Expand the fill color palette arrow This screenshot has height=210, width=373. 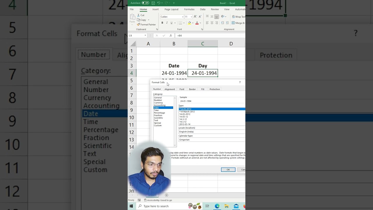pyautogui.click(x=193, y=23)
